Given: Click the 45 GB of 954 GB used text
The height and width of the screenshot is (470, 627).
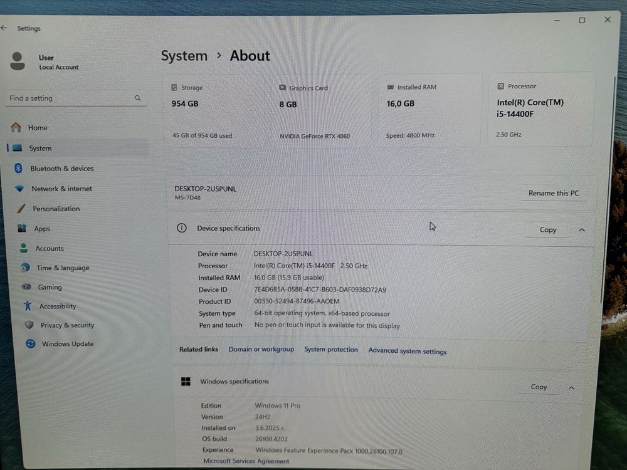Looking at the screenshot, I should pos(202,135).
